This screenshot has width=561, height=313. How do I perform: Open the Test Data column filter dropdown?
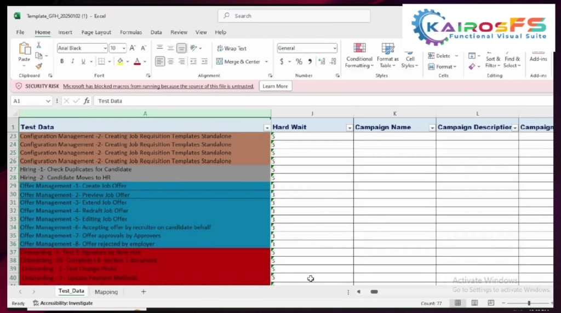coord(267,127)
